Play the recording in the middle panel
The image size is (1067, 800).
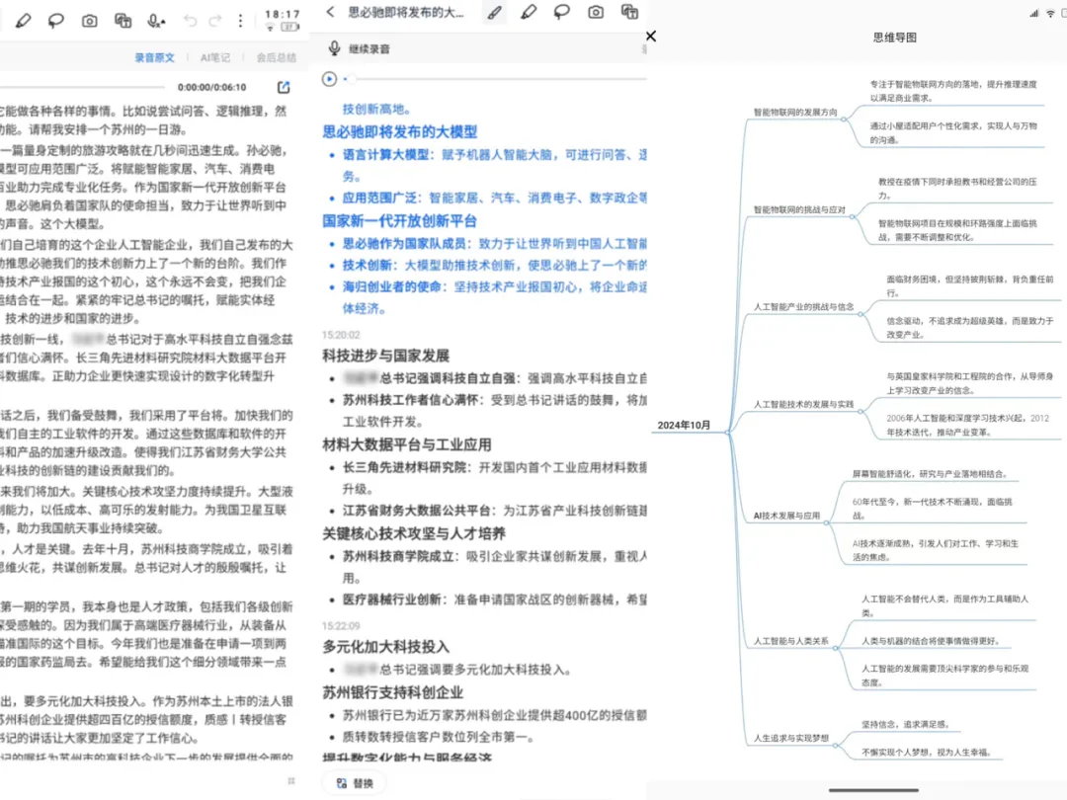329,79
